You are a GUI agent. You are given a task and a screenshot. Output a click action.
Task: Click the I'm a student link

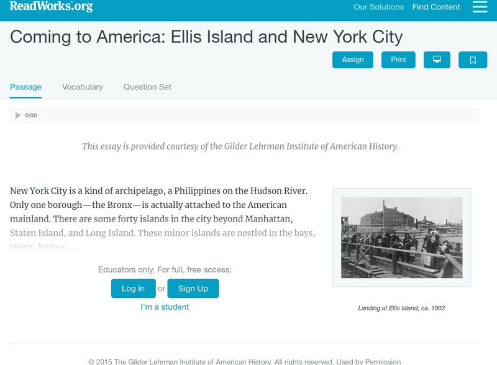coord(165,307)
